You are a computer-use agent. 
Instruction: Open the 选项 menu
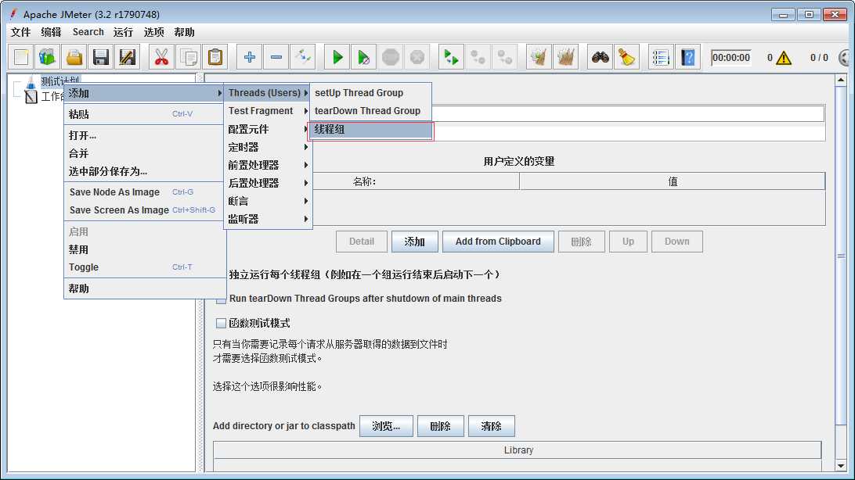point(153,32)
